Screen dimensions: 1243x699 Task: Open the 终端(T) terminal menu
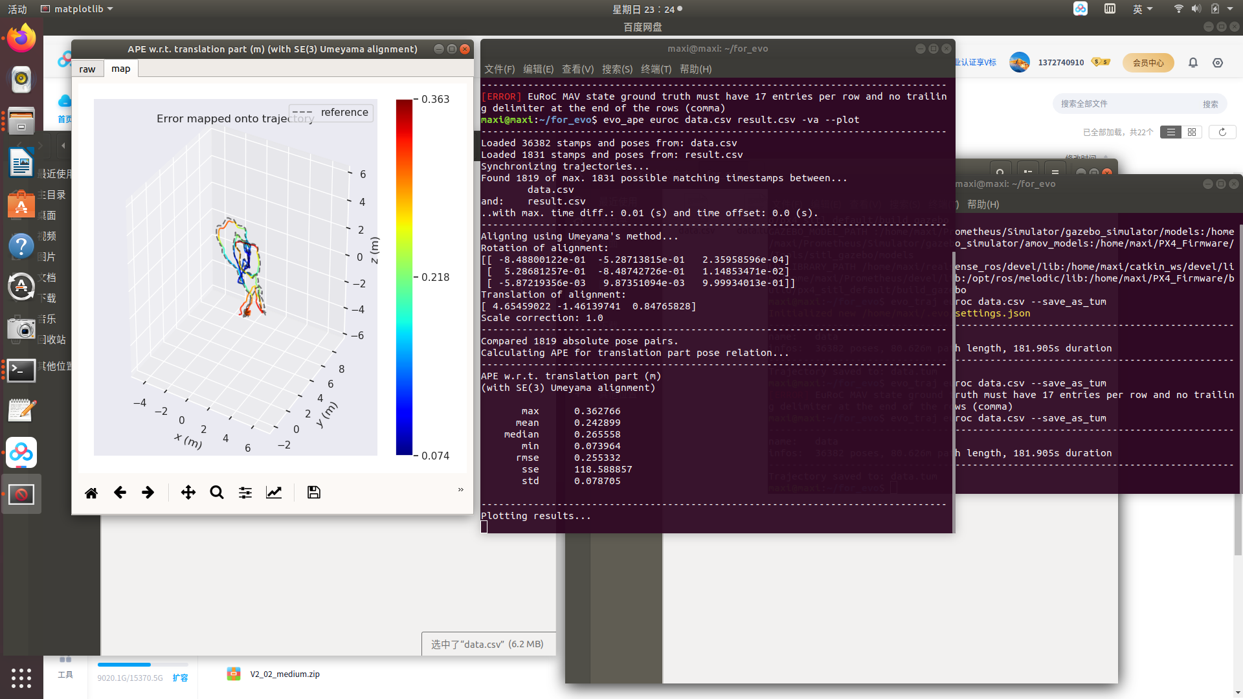pyautogui.click(x=656, y=69)
